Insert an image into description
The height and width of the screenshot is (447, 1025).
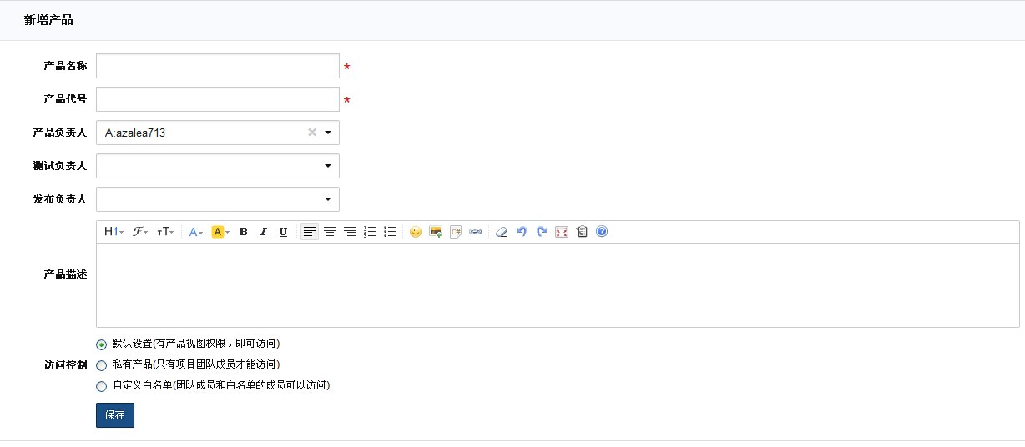(x=435, y=232)
